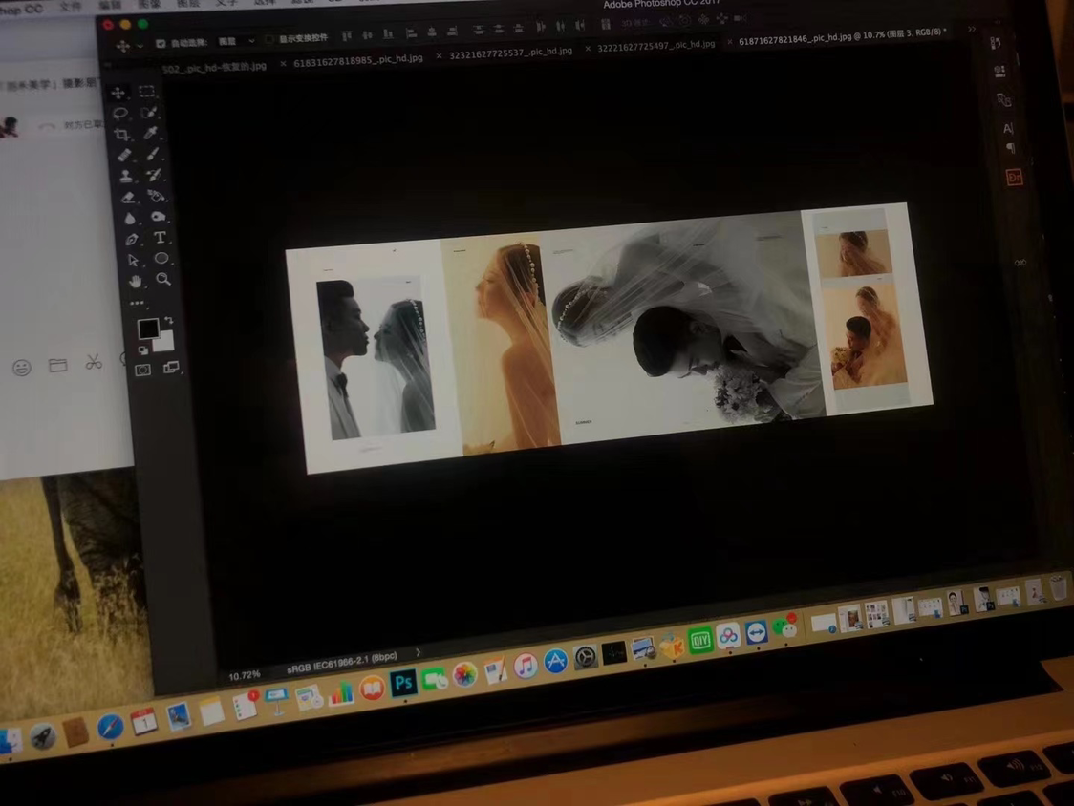Viewport: 1074px width, 806px height.
Task: Open the orange Dr plugin panel
Action: tap(1015, 177)
